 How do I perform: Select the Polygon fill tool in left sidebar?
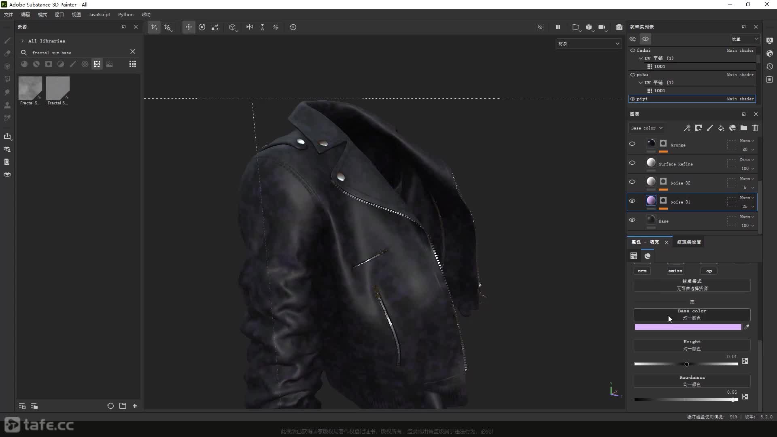point(7,79)
